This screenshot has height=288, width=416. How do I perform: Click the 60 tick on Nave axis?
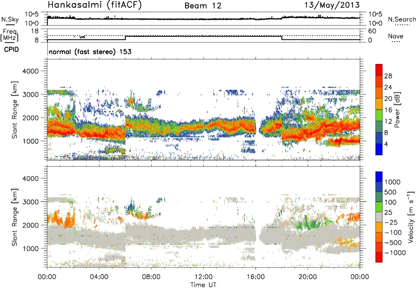point(372,31)
